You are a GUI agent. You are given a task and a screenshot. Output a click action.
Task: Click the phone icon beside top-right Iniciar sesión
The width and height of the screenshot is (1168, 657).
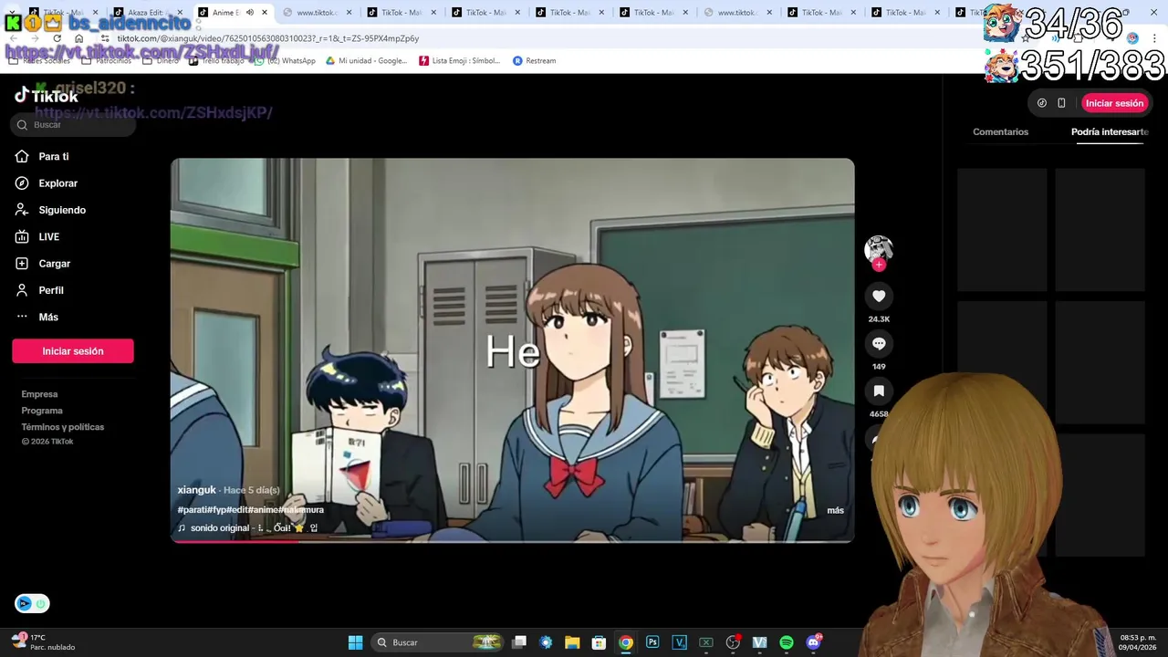pyautogui.click(x=1061, y=103)
